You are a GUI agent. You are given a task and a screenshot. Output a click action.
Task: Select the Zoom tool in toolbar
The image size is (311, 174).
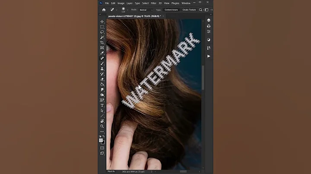[102, 126]
